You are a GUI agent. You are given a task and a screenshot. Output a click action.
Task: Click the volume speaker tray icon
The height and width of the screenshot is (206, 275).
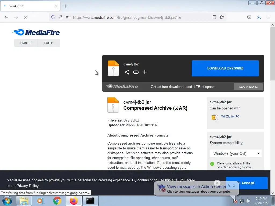[x=248, y=201]
